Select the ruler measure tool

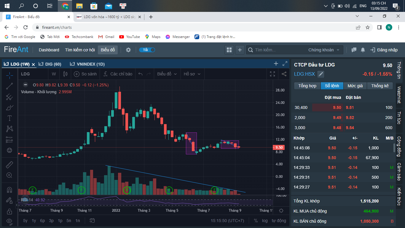9,164
